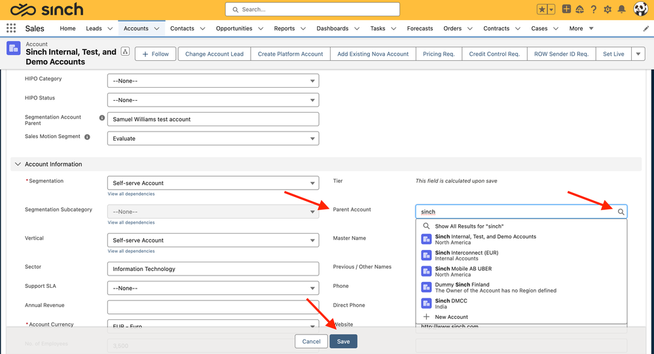Click the Set Live button
Viewport: 654px width, 354px height.
pos(613,54)
